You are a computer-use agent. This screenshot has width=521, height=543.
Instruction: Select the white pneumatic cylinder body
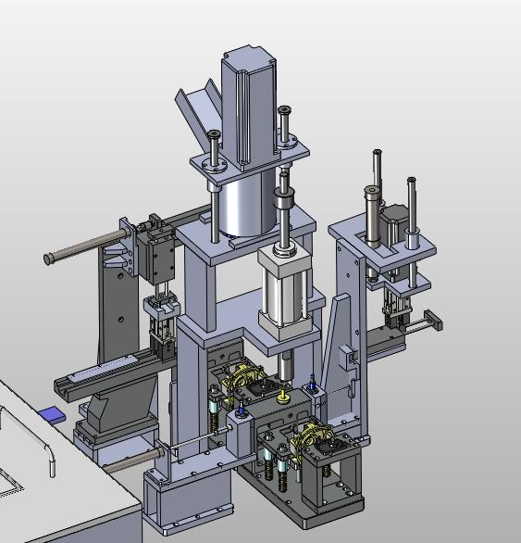tap(285, 293)
